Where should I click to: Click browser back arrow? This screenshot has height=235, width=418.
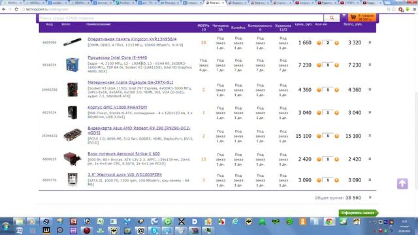[4, 9]
